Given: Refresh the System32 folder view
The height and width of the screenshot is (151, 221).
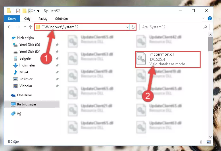Looking at the screenshot, I should click(133, 27).
